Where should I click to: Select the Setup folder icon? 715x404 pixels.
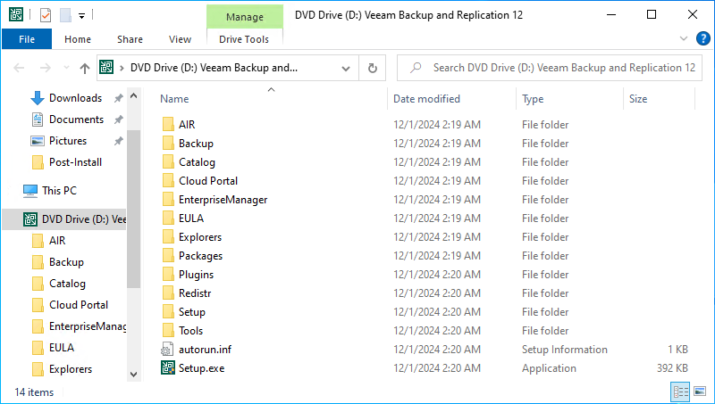tap(168, 311)
